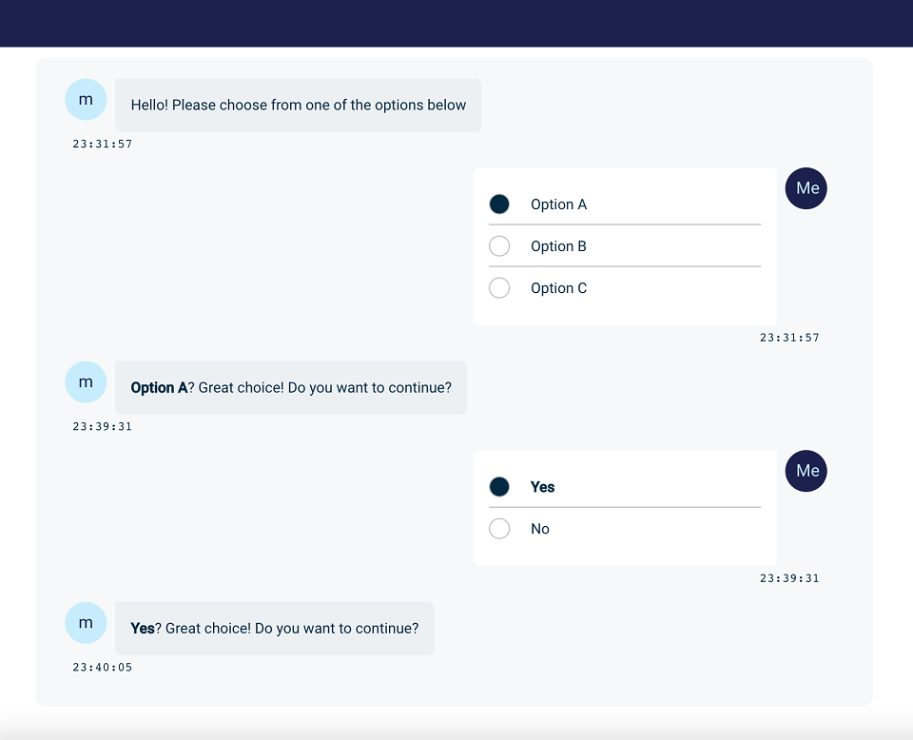Click the Option C label text
The image size is (913, 740).
point(558,288)
